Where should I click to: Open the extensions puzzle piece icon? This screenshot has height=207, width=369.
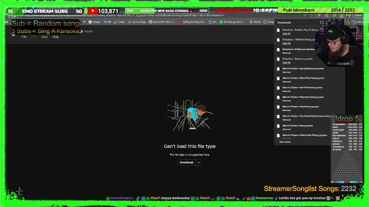pyautogui.click(x=327, y=16)
